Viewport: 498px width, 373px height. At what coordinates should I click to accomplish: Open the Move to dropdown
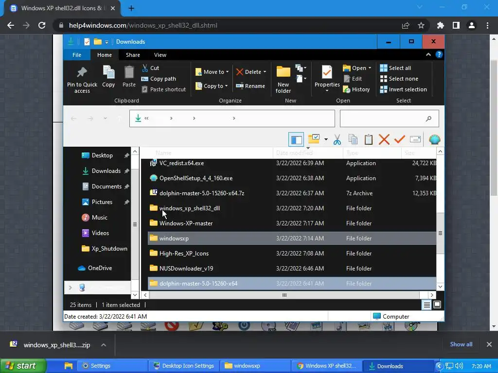click(212, 72)
